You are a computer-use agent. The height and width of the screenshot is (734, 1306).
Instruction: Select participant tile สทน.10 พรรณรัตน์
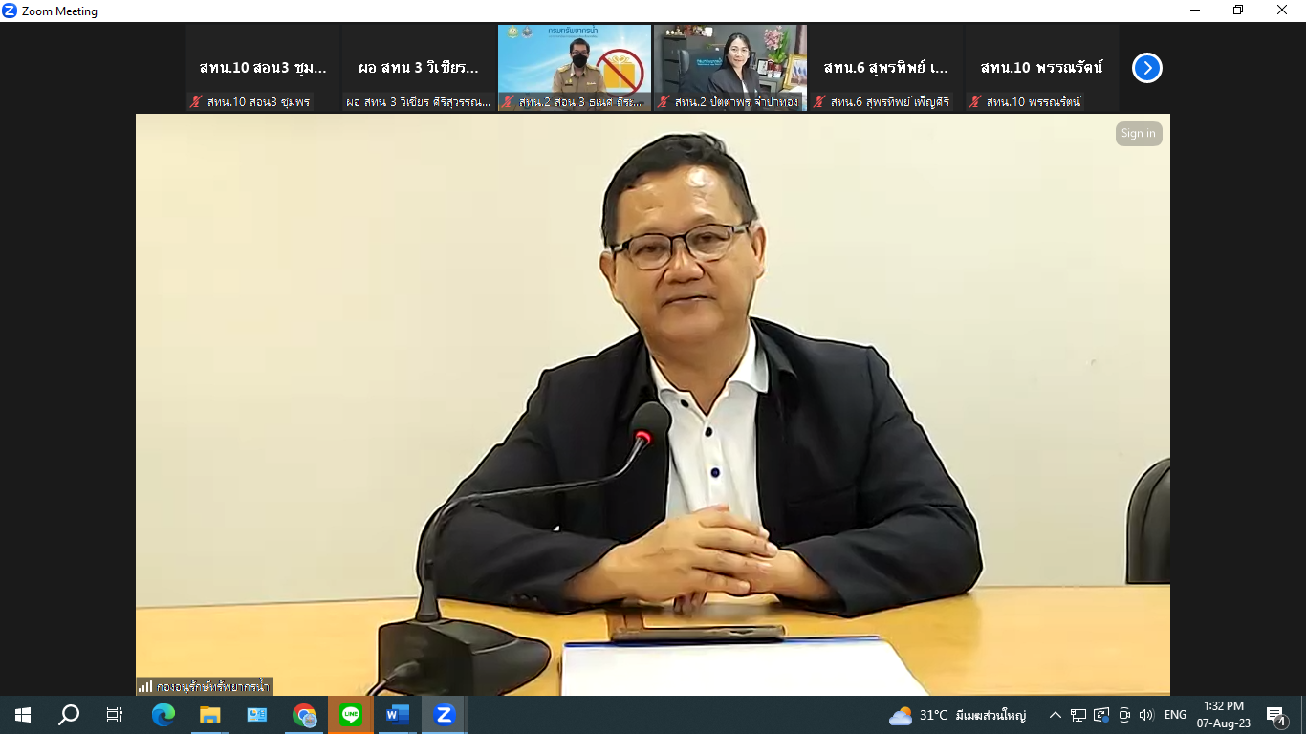(1041, 68)
